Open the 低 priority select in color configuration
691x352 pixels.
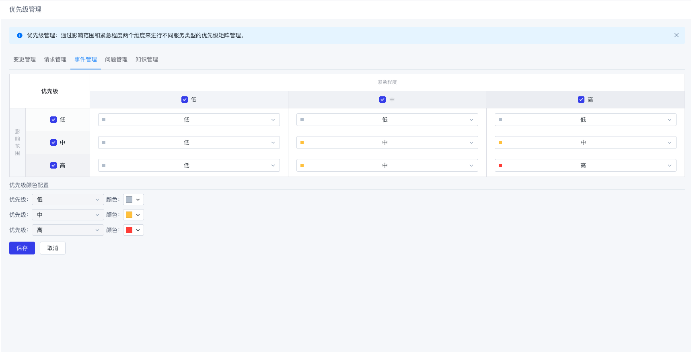pyautogui.click(x=68, y=199)
